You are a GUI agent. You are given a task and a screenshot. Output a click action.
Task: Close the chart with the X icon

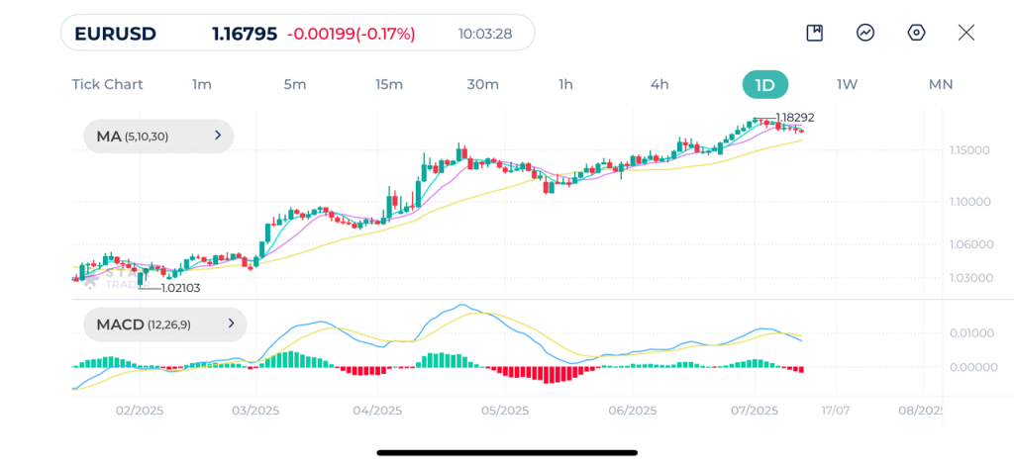click(x=966, y=33)
